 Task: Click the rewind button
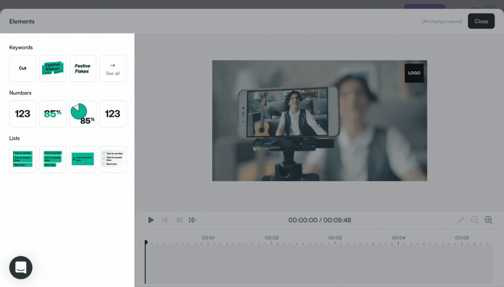[178, 220]
